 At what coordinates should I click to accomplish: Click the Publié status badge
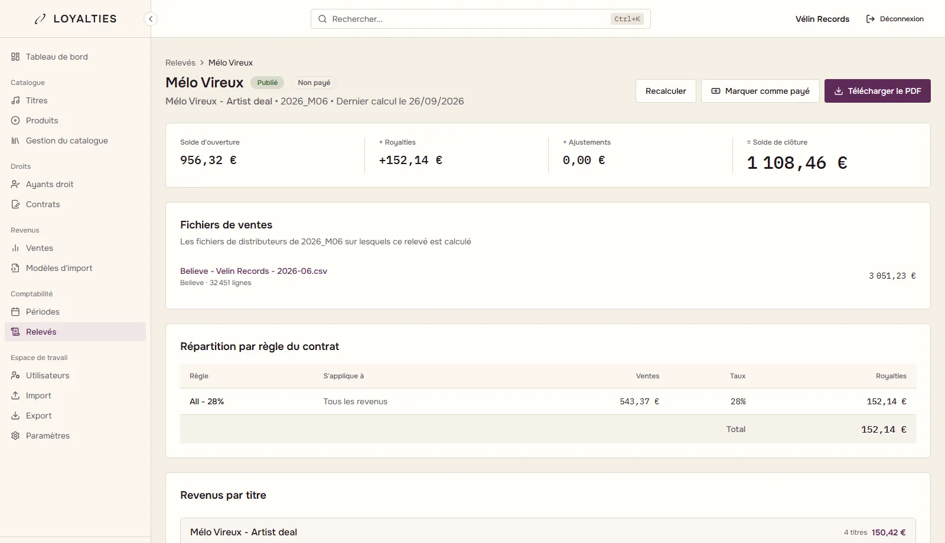(x=267, y=83)
